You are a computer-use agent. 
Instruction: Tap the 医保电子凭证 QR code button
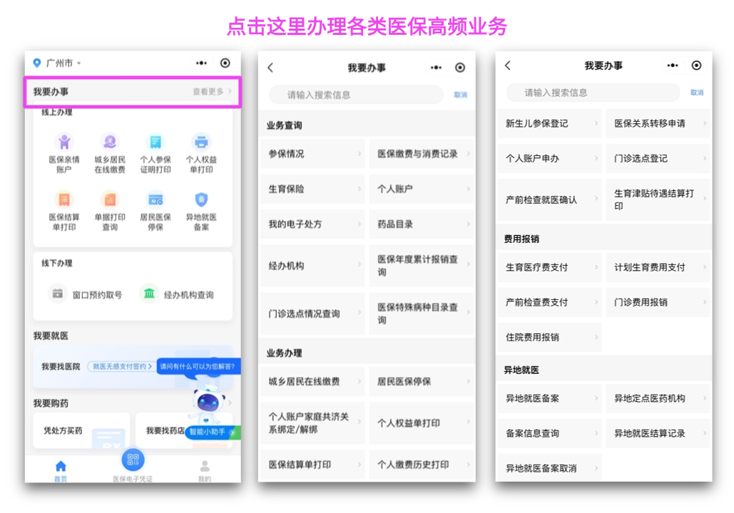point(133,460)
